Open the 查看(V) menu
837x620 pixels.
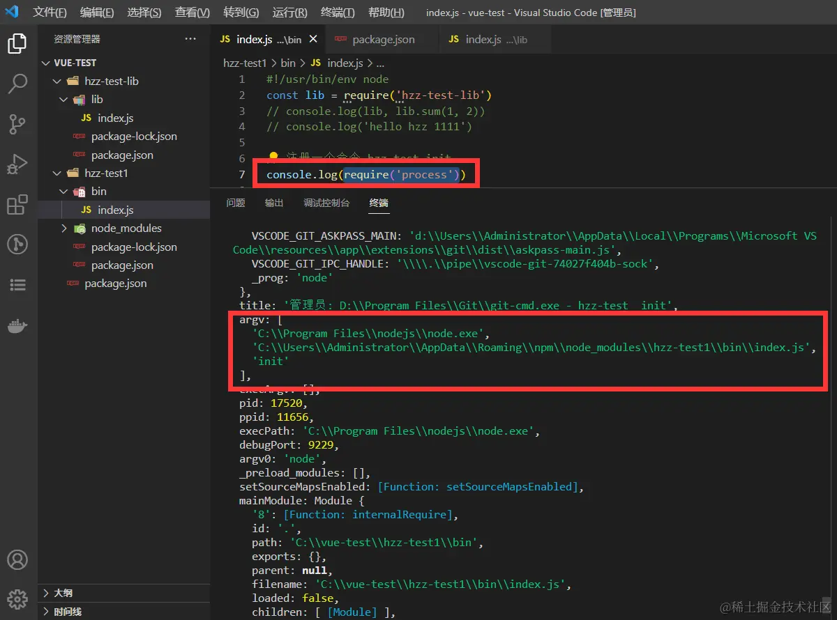pos(193,13)
